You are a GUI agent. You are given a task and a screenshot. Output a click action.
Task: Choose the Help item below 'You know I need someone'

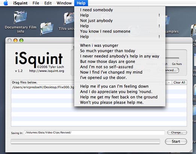pos(120,37)
